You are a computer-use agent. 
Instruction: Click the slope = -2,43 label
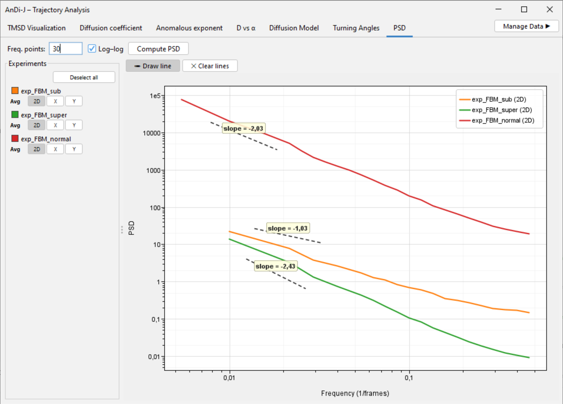(x=276, y=266)
